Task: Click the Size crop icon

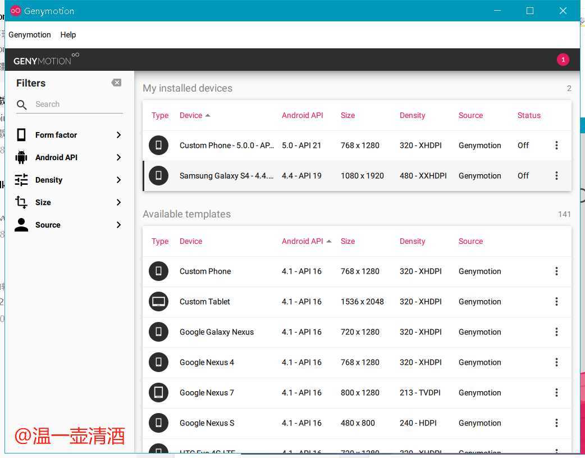Action: pos(21,202)
